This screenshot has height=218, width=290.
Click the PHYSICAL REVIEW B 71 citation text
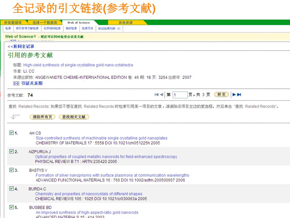[76, 162]
